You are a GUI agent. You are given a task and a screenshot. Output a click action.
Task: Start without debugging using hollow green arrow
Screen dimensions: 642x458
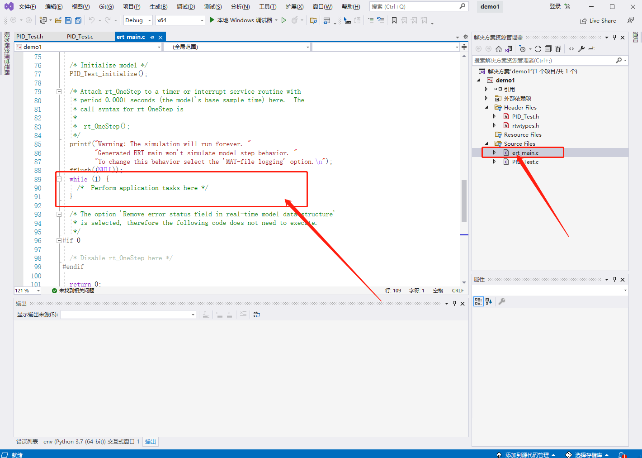tap(284, 20)
